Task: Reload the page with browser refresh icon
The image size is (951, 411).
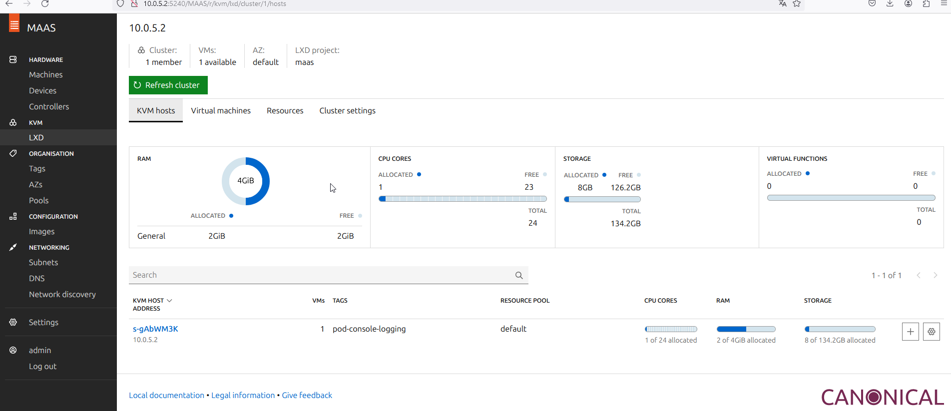Action: [x=45, y=3]
